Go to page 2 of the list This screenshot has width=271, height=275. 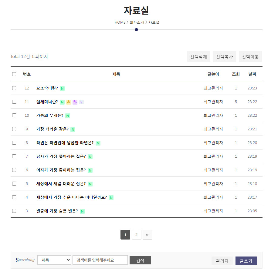137,235
